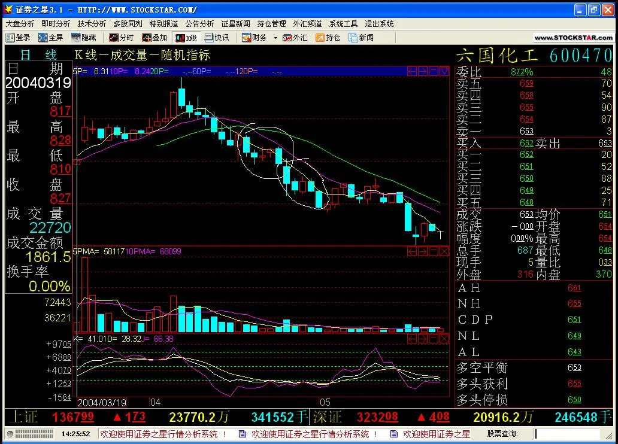This screenshot has width=618, height=444.
Task: Switch to full screen with 全屏
Action: 51,38
